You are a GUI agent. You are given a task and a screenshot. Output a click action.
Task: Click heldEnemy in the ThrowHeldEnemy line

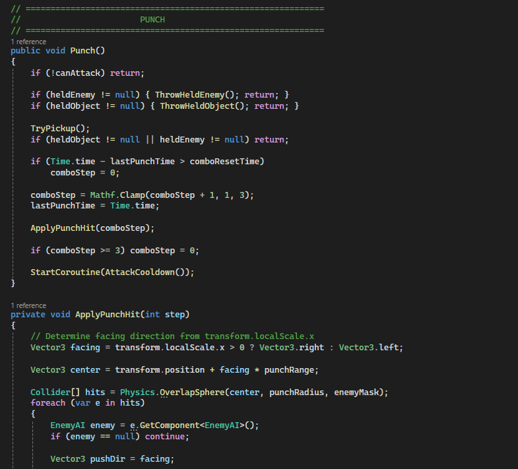tap(73, 95)
